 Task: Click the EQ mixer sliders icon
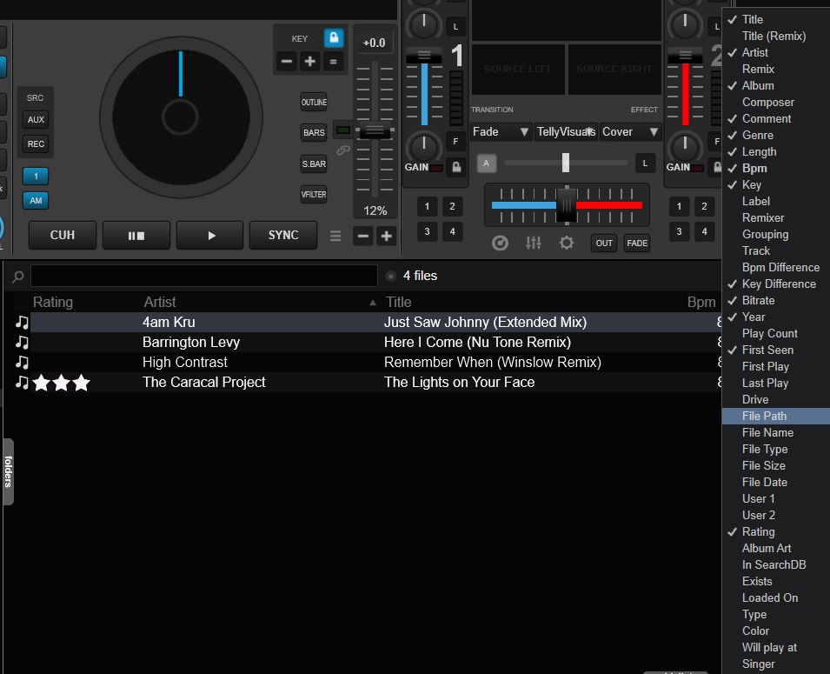pyautogui.click(x=534, y=244)
